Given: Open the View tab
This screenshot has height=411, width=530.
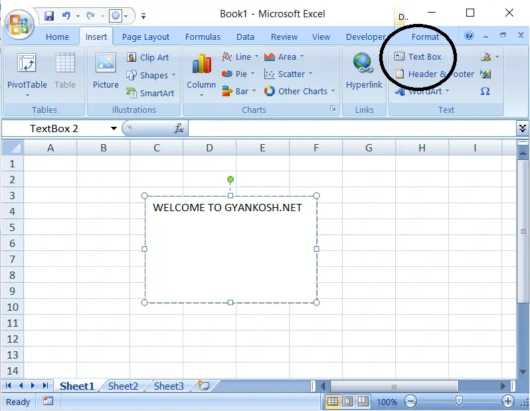Looking at the screenshot, I should (x=321, y=37).
